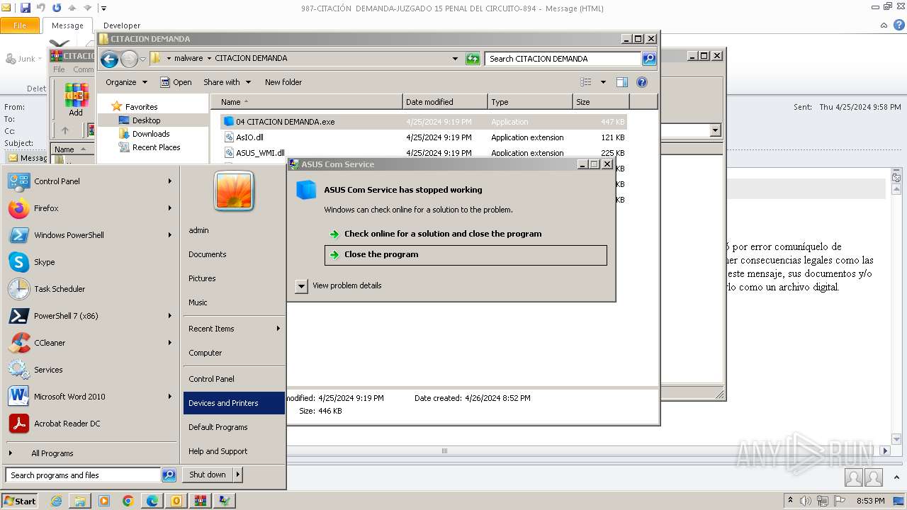Image resolution: width=907 pixels, height=510 pixels.
Task: Open the address bar history dropdown in Explorer
Action: pyautogui.click(x=455, y=59)
